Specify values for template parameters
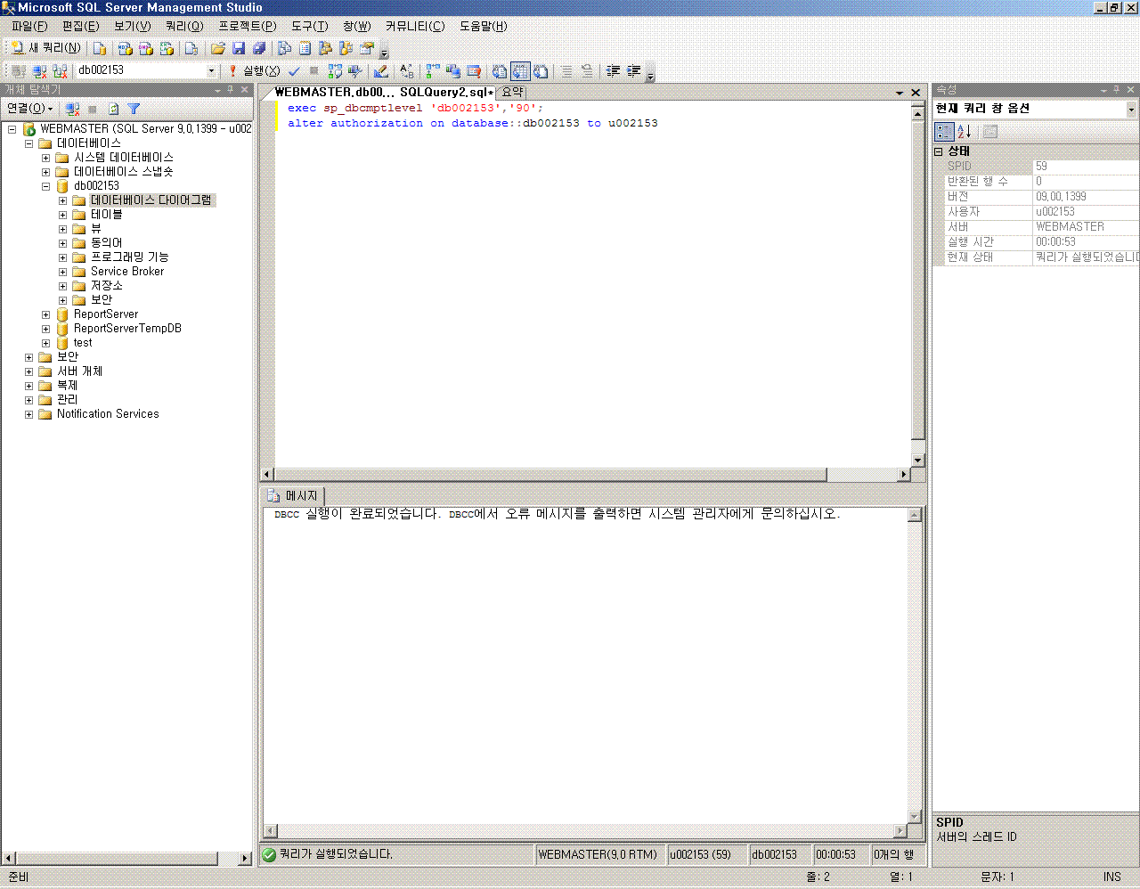The height and width of the screenshot is (889, 1140). click(x=406, y=70)
